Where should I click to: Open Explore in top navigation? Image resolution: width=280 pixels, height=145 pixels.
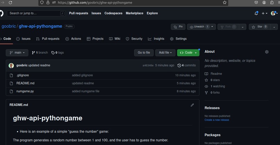152,13
